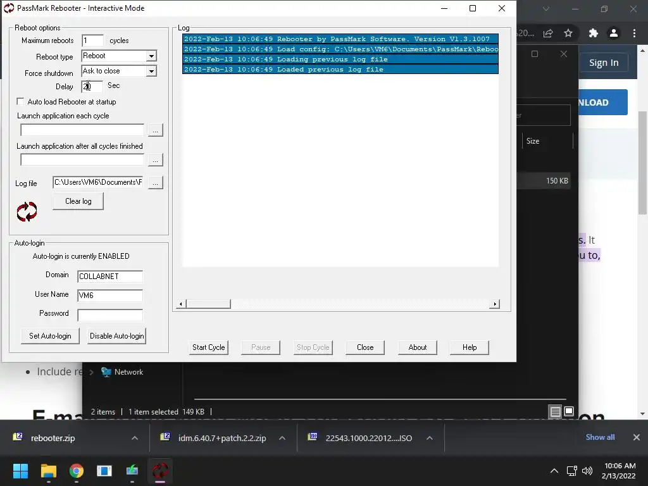Click the Password field
This screenshot has height=486, width=648.
click(110, 315)
